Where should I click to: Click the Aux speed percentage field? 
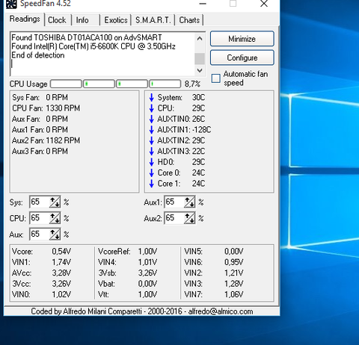(40, 234)
